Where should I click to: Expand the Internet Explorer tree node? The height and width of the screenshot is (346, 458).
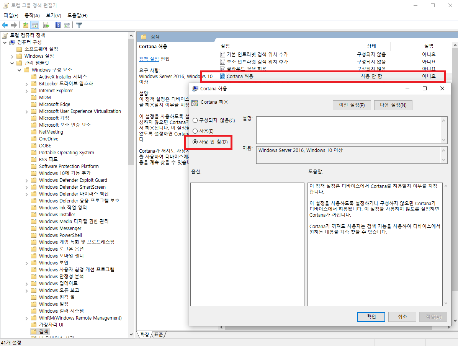[x=26, y=91]
